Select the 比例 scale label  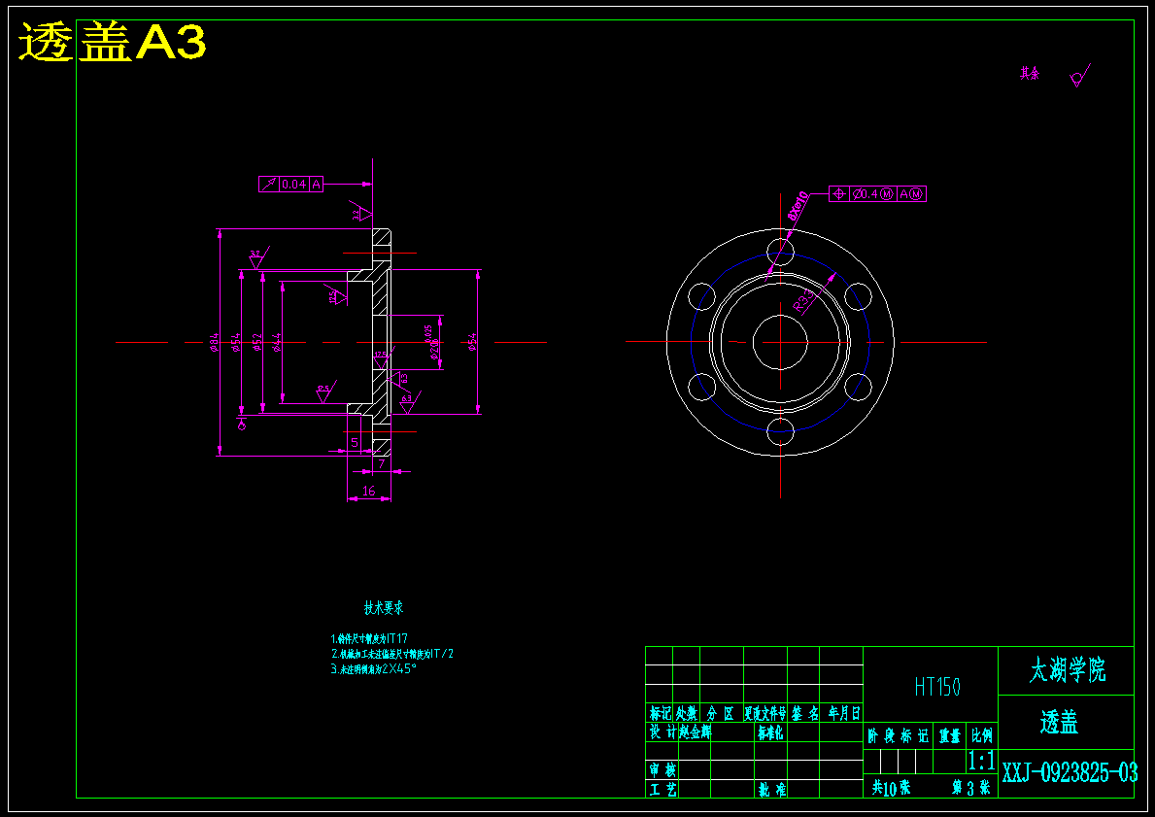pyautogui.click(x=982, y=734)
